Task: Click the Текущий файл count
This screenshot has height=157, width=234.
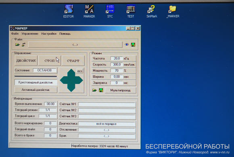Action: 50,129
